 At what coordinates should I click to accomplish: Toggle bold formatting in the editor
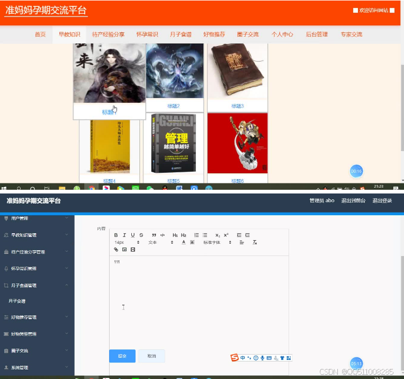(116, 235)
